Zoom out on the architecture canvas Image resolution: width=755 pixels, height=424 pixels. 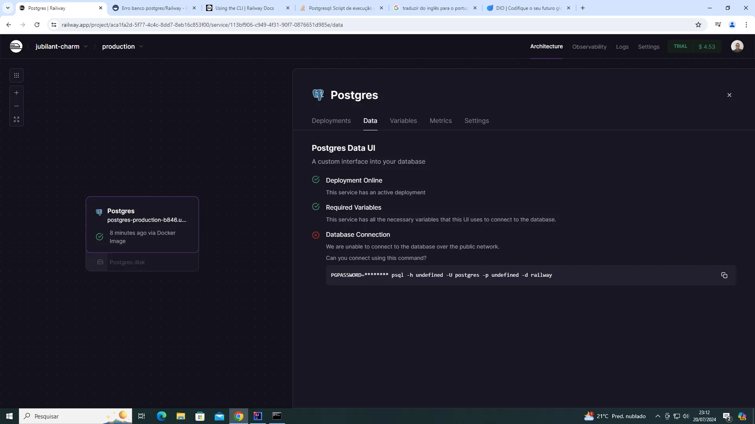(x=17, y=106)
